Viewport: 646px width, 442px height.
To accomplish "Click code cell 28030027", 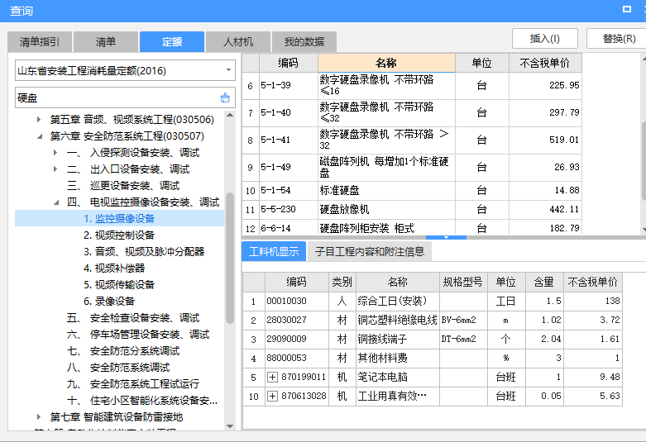I will coord(297,320).
